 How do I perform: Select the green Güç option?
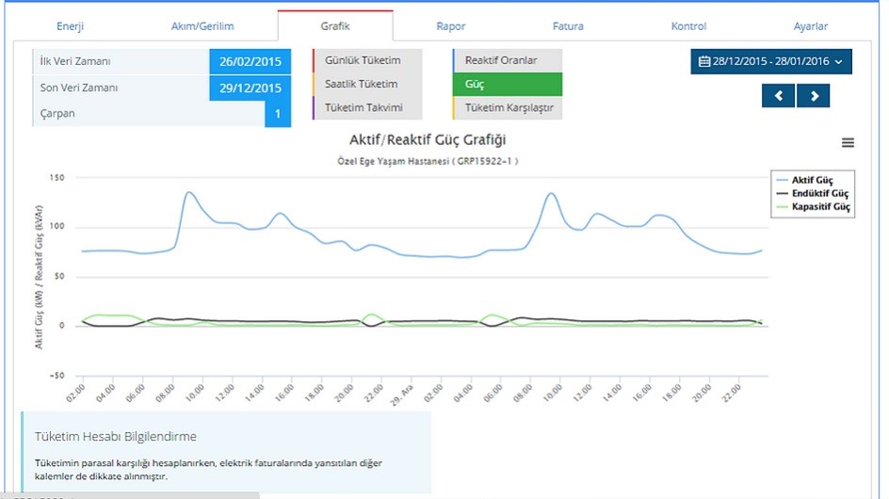tap(508, 84)
